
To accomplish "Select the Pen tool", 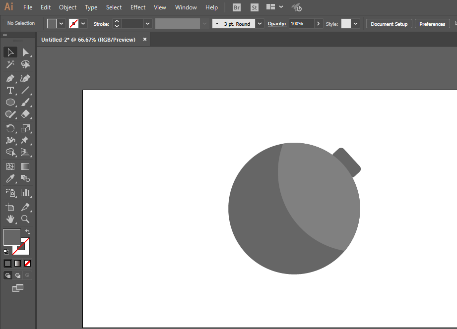I will click(x=10, y=79).
